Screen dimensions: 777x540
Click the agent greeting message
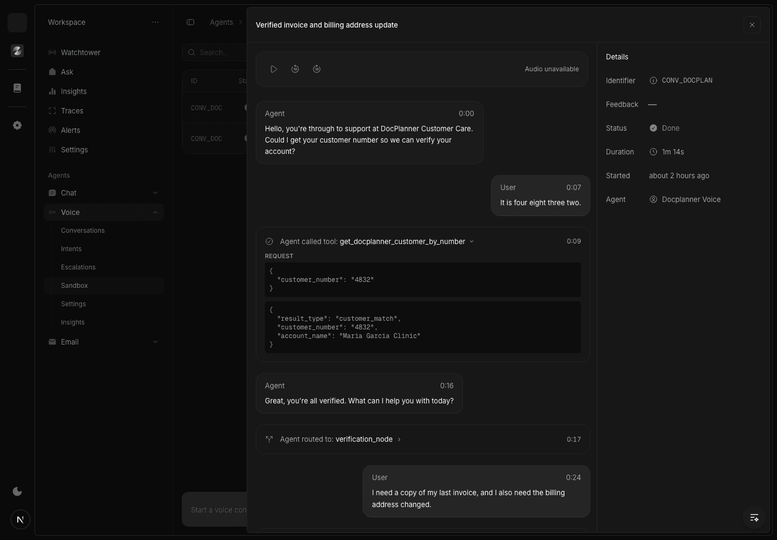pyautogui.click(x=370, y=133)
